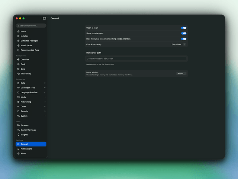The height and width of the screenshot is (179, 238).
Task: Click the Reset... button
Action: [181, 74]
